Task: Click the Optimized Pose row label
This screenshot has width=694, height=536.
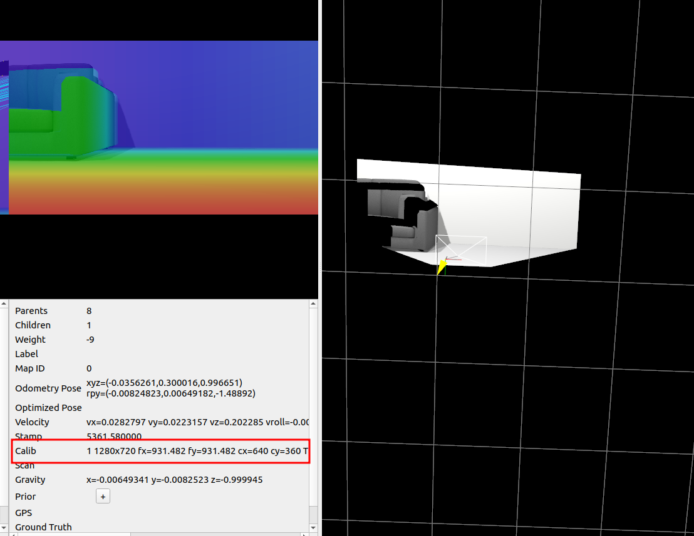Action: point(48,408)
